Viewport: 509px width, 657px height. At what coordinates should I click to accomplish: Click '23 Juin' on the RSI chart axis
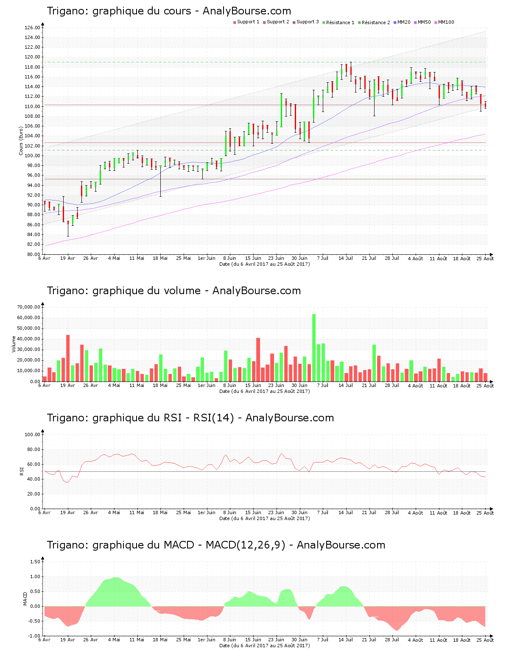click(276, 512)
